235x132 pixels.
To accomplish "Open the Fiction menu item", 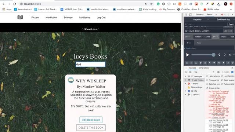I will [35, 18].
